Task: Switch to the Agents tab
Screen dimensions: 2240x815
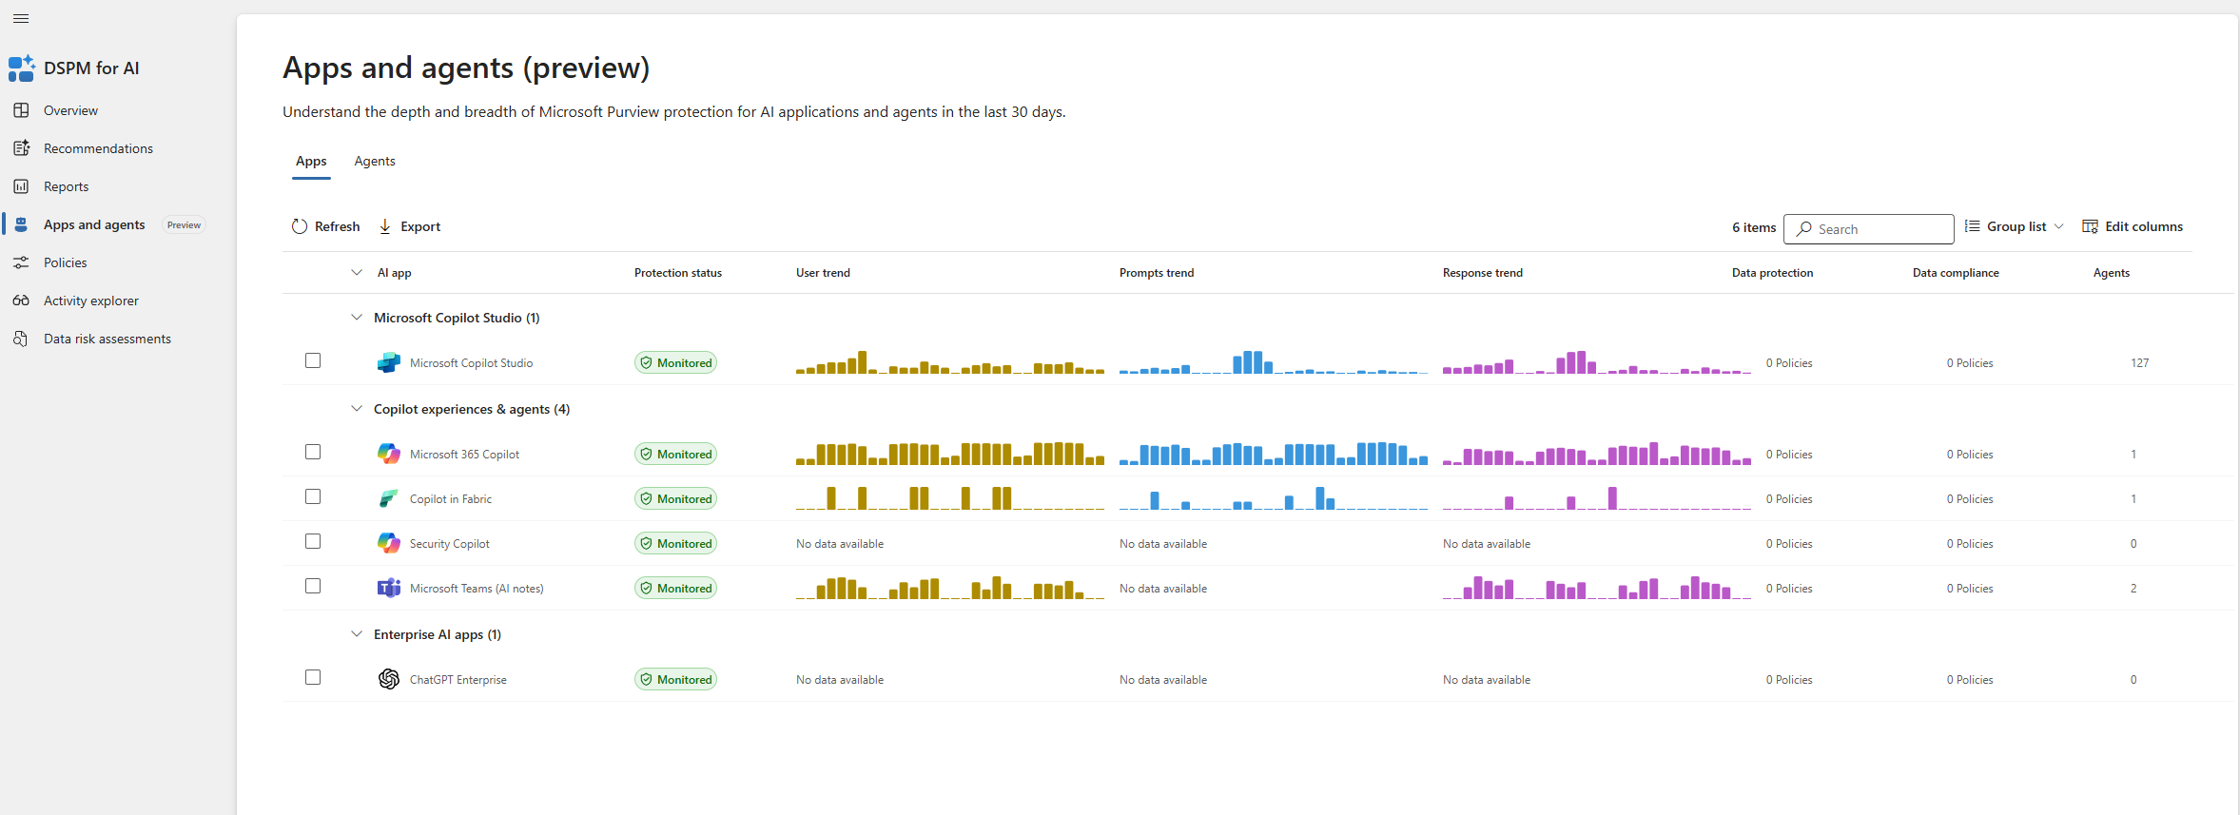Action: tap(375, 161)
